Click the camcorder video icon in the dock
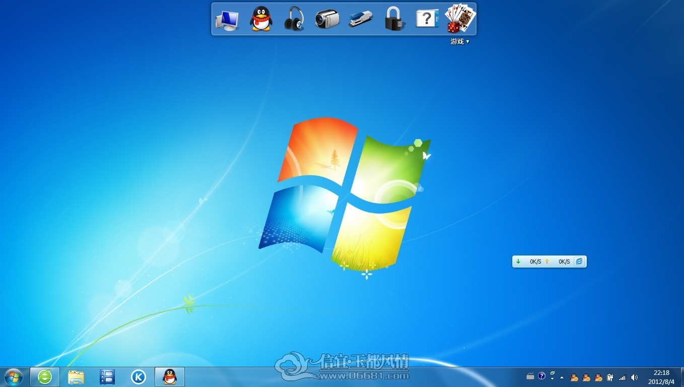The width and height of the screenshot is (684, 387). click(x=327, y=19)
